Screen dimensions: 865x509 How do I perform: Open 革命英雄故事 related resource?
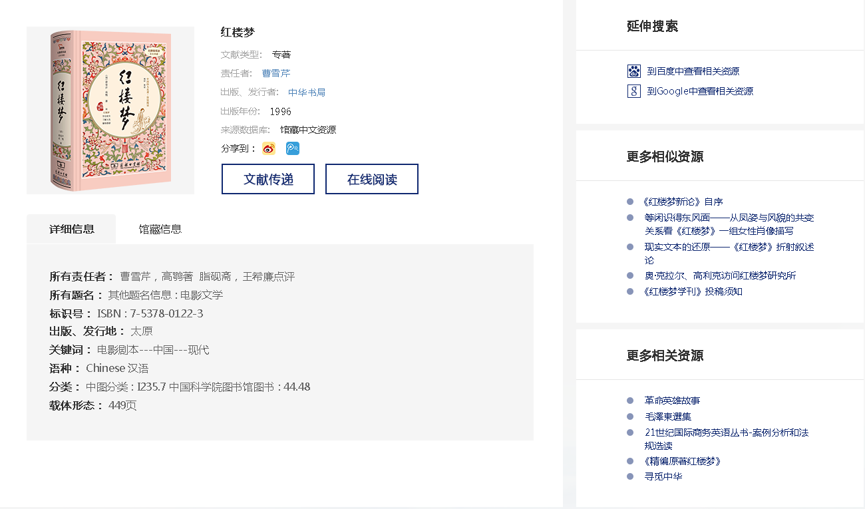coord(672,401)
